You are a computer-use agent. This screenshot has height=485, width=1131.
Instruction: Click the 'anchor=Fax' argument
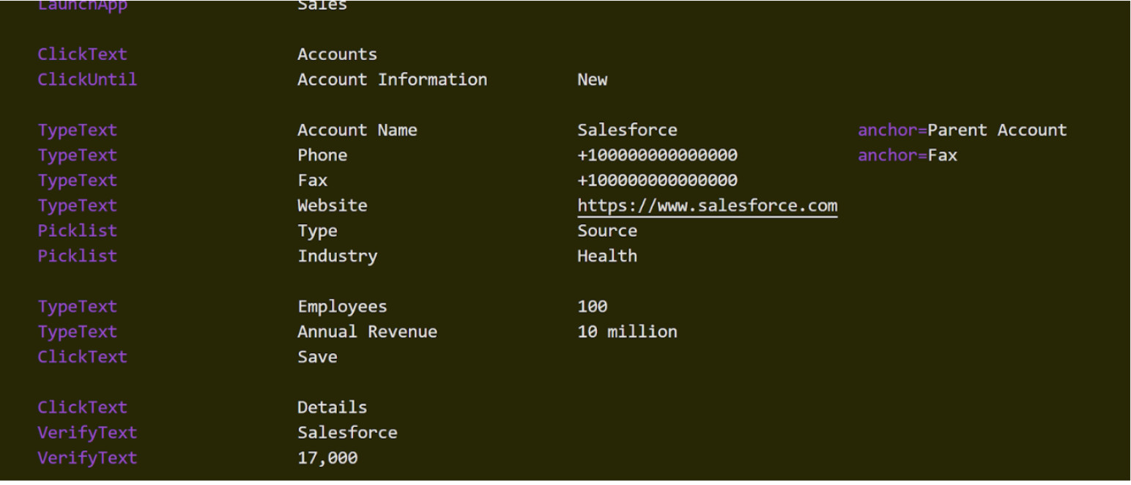(907, 155)
